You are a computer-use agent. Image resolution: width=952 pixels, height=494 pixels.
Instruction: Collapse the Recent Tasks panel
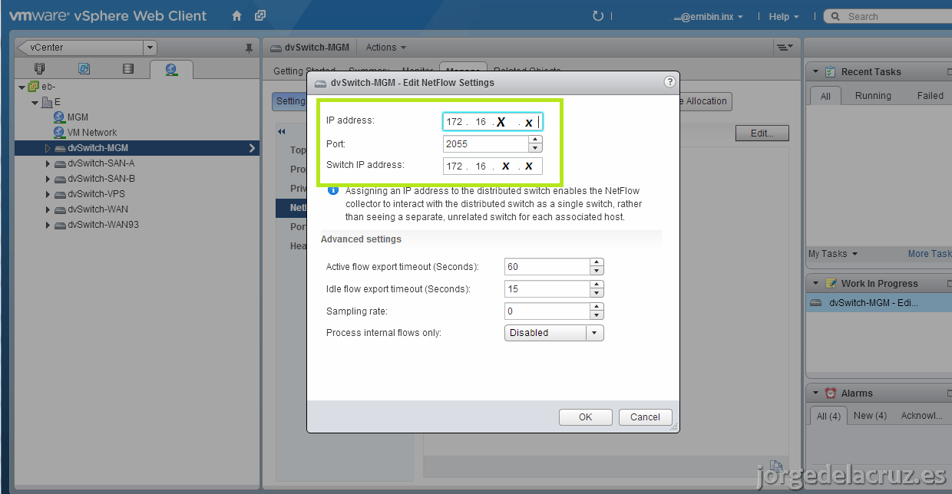[x=815, y=71]
